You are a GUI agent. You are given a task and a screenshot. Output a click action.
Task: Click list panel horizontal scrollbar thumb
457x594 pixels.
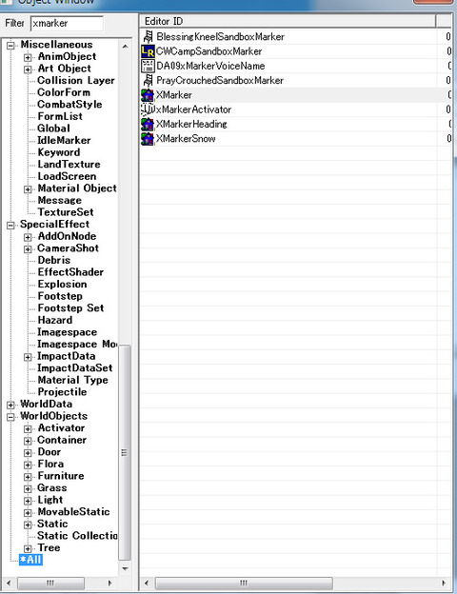tap(244, 583)
